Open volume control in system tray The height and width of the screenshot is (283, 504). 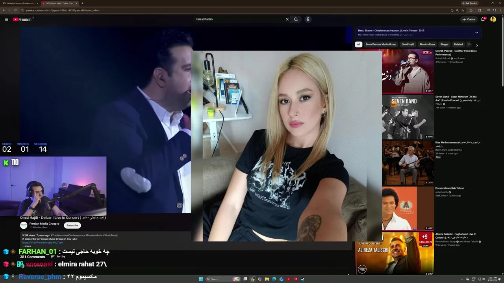484,279
